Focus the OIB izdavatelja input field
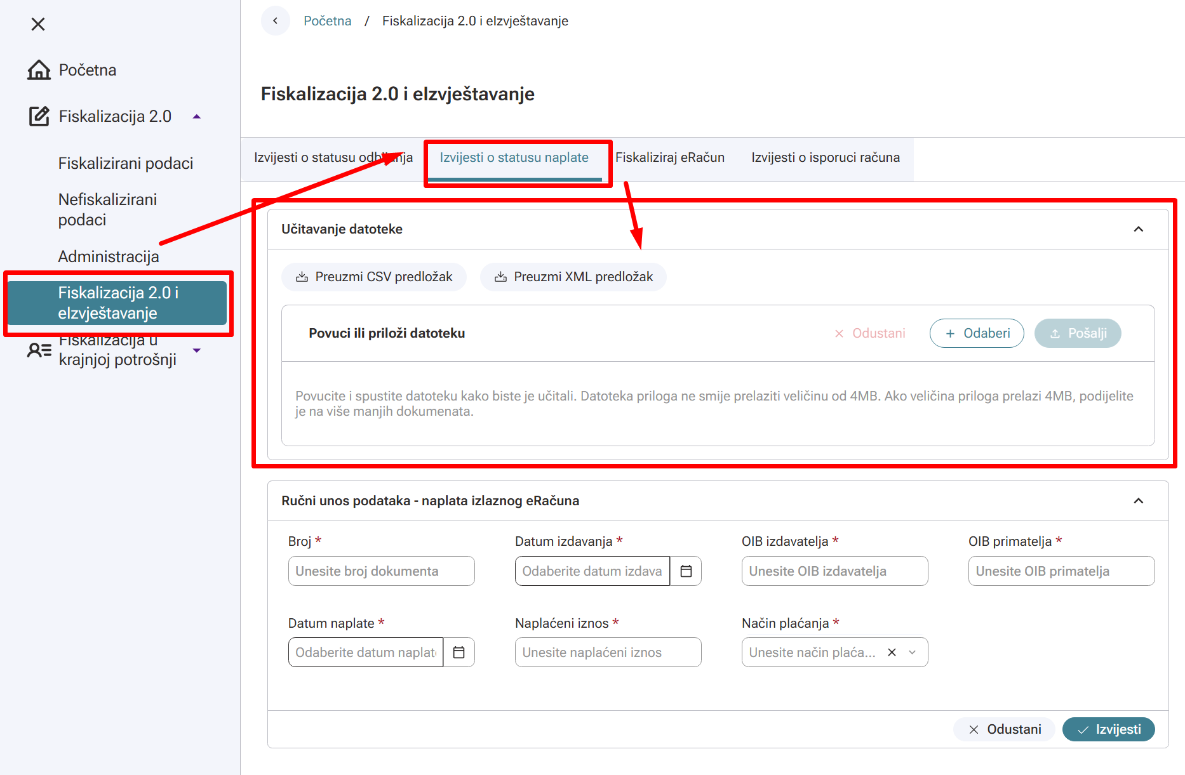The height and width of the screenshot is (775, 1185). (834, 571)
